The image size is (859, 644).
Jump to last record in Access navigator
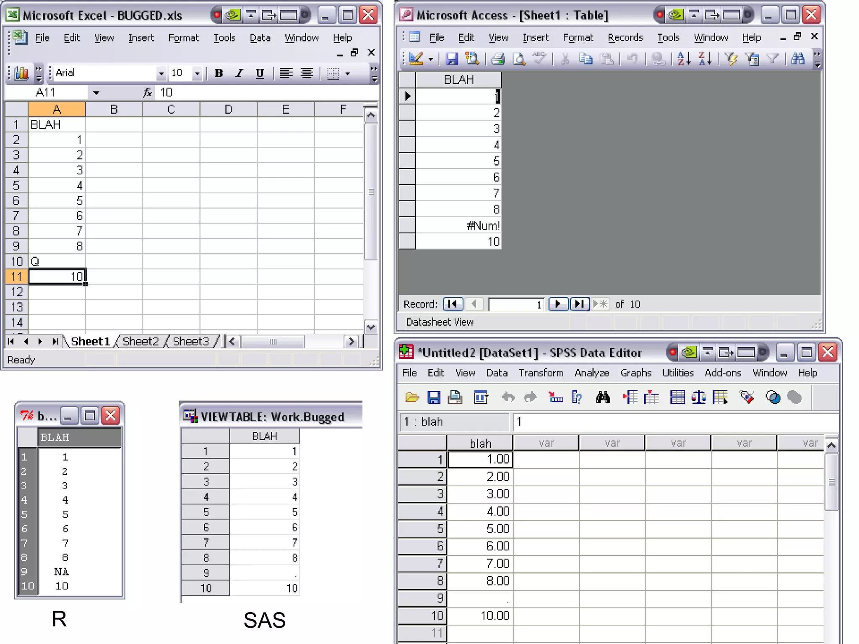(579, 304)
